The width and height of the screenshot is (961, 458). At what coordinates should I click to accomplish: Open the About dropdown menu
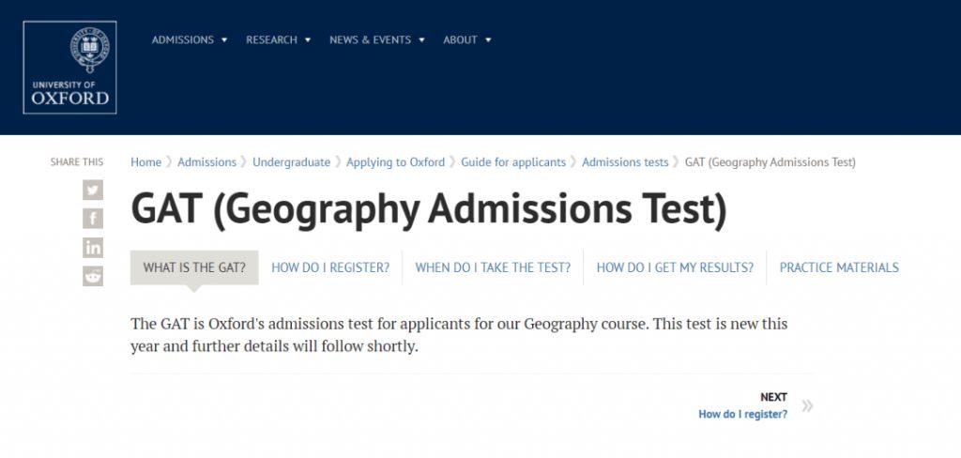[x=467, y=39]
